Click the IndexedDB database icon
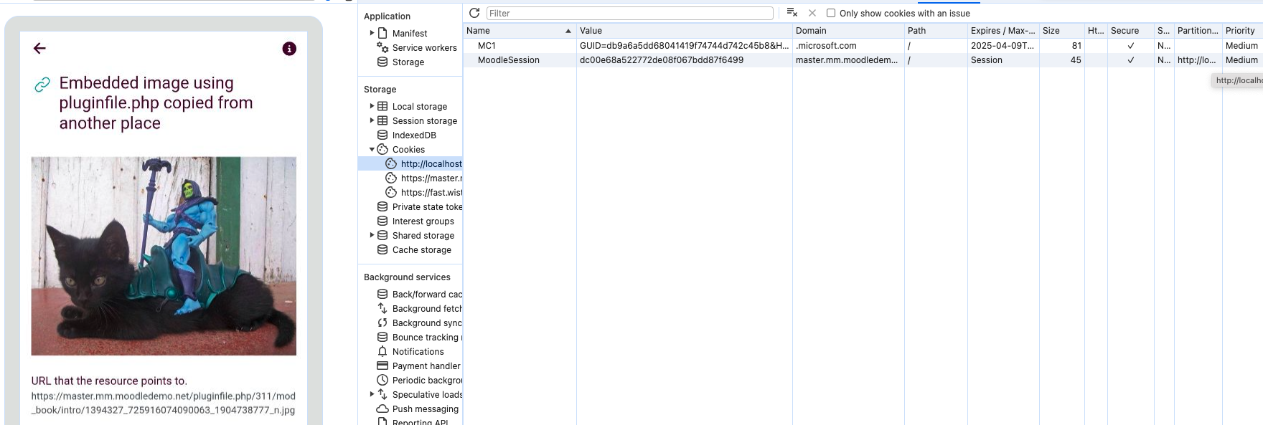The height and width of the screenshot is (425, 1263). point(382,135)
